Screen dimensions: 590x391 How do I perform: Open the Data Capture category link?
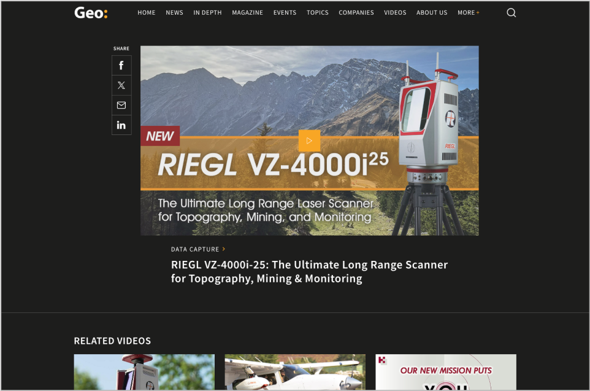pos(198,249)
